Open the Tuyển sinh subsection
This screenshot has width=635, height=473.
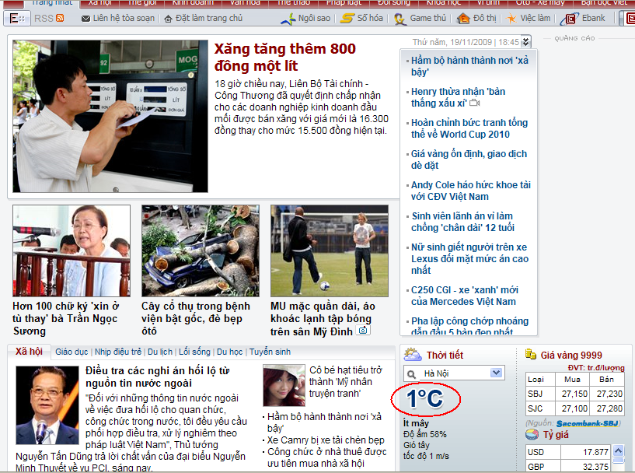click(270, 352)
